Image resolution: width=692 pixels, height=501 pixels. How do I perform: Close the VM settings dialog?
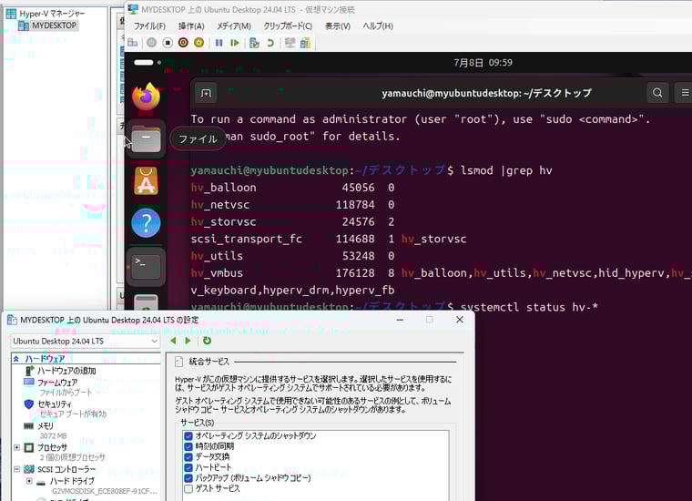(x=460, y=320)
